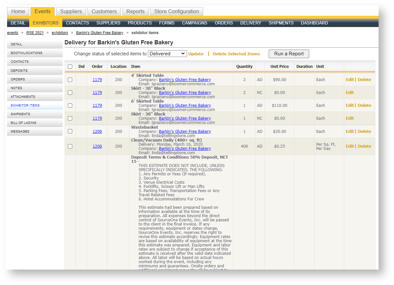Image resolution: width=394 pixels, height=285 pixels.
Task: Select the Wastebasket row checkbox
Action: 70,131
